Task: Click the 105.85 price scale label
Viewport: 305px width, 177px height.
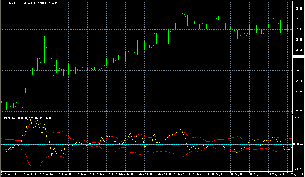Action: point(298,9)
